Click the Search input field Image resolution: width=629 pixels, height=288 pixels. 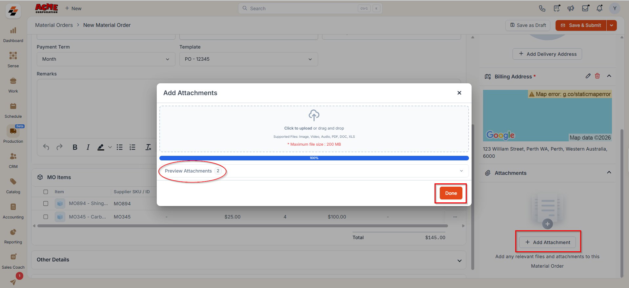tap(310, 9)
